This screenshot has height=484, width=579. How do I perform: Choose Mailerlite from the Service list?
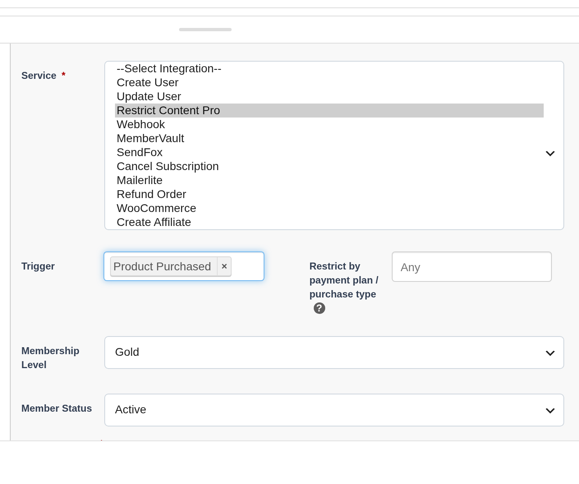coord(329,180)
